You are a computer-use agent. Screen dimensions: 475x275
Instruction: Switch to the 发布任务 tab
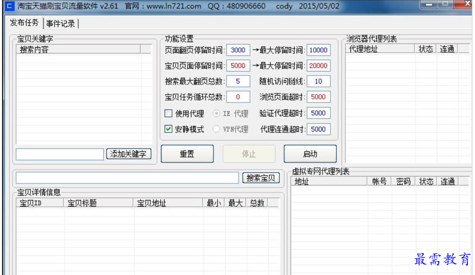pyautogui.click(x=24, y=22)
